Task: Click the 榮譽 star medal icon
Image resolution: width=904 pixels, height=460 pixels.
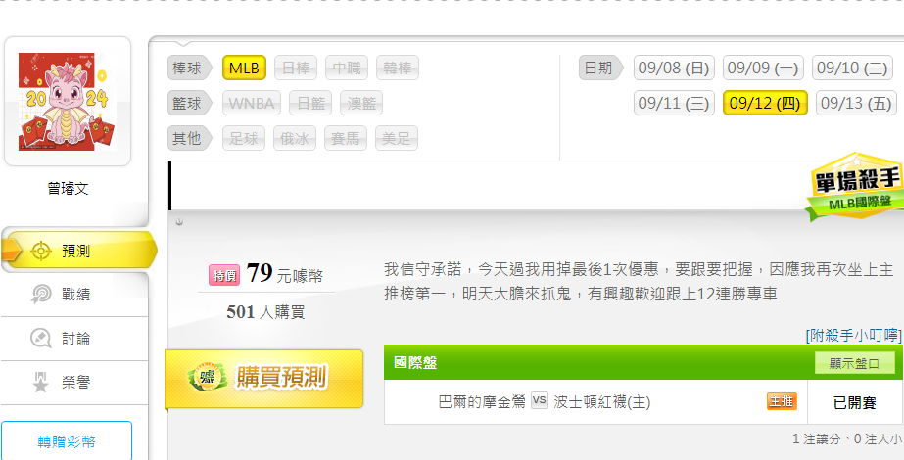Action: pos(40,382)
